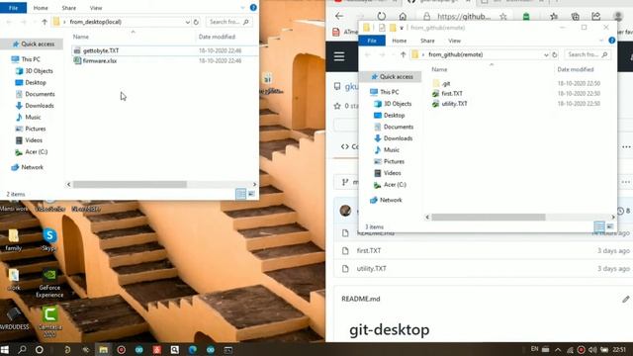Open the File tab in from_github(remote) window
Viewport: 633px width, 356px height.
point(372,41)
